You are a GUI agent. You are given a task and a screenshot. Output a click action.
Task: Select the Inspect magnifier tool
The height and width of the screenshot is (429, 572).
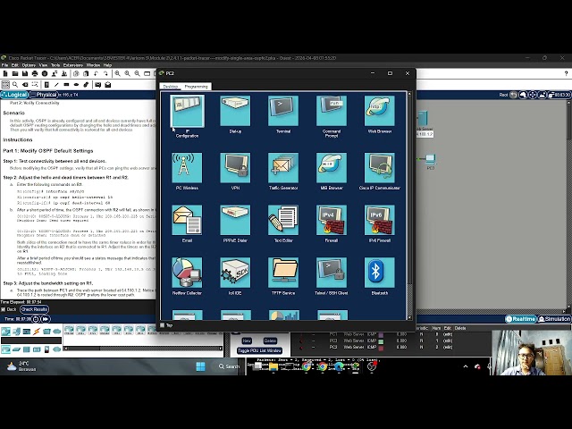click(15, 85)
